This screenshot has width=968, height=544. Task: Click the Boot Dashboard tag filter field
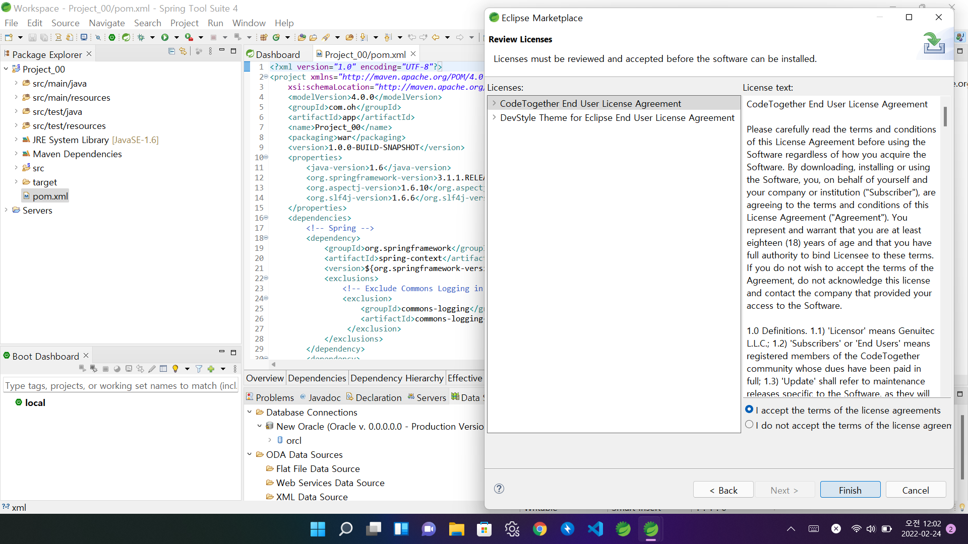(120, 386)
